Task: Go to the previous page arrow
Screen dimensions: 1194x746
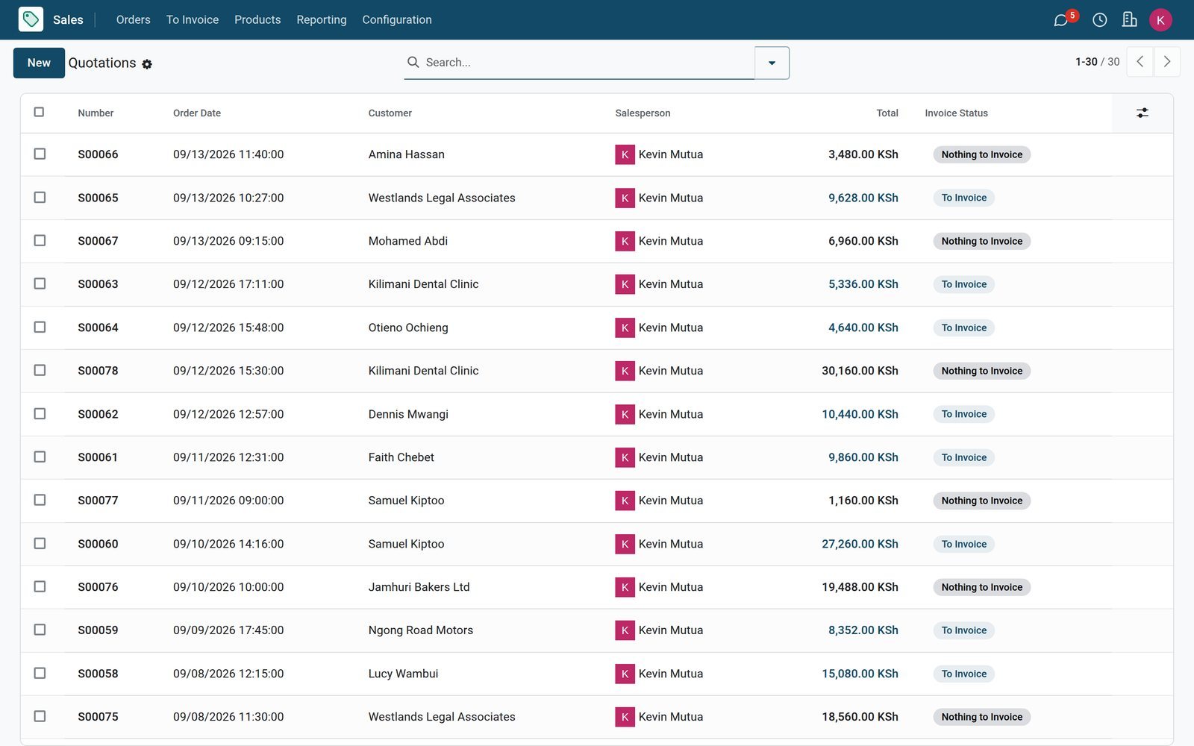Action: point(1140,62)
